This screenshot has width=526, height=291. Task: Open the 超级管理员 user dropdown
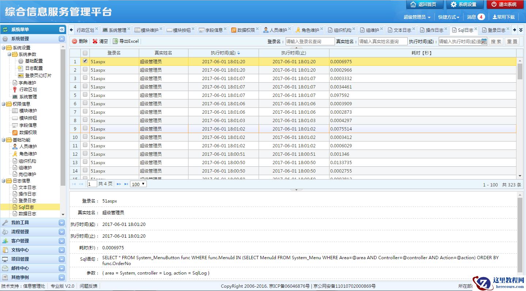(417, 17)
